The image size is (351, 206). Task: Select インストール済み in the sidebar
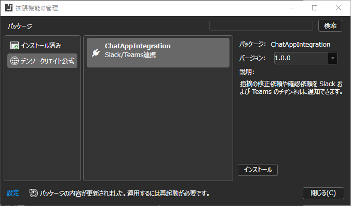click(42, 46)
